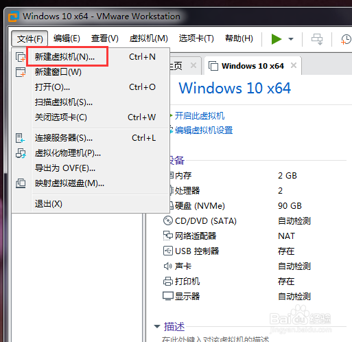This screenshot has width=352, height=342.
Task: Click the network adapter device icon
Action: click(x=168, y=236)
